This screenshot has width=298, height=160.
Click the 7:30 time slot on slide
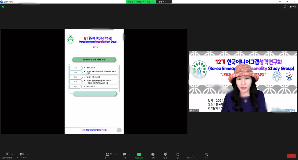tap(76, 68)
